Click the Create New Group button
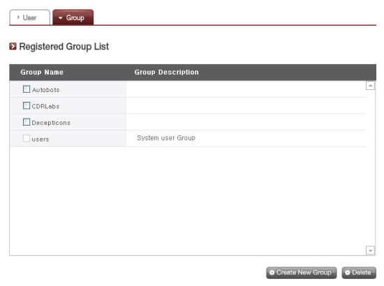384x286 pixels. pyautogui.click(x=301, y=273)
